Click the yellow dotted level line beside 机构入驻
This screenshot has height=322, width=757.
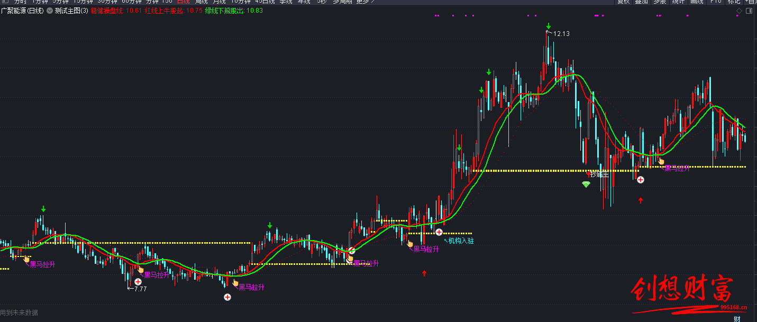(x=440, y=233)
